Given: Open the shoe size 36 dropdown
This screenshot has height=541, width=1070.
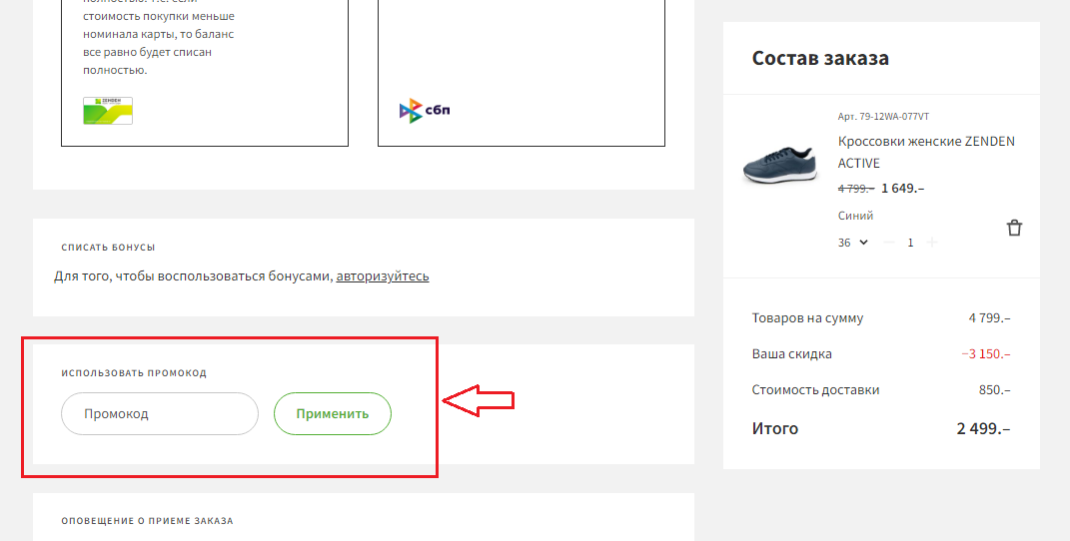Looking at the screenshot, I should (x=852, y=243).
